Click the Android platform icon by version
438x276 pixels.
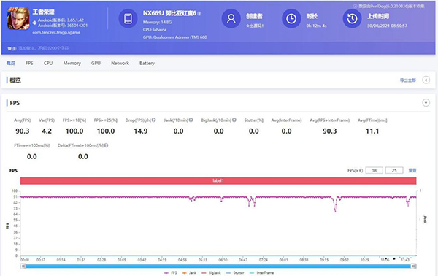click(34, 23)
